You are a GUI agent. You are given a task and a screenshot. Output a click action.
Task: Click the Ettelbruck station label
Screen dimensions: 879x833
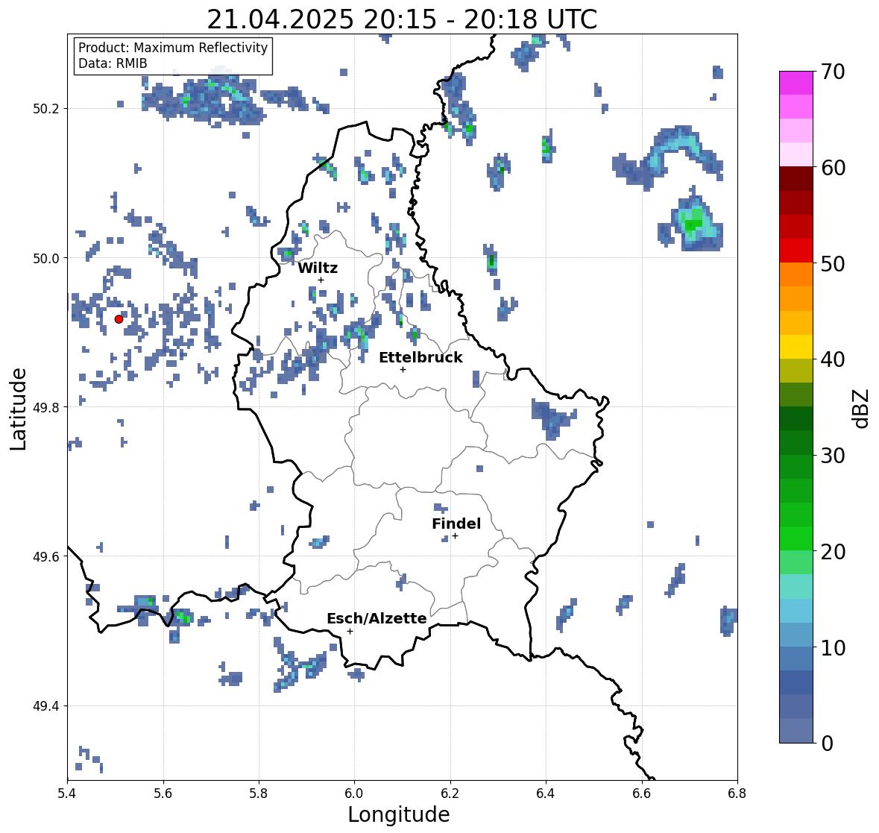[420, 357]
